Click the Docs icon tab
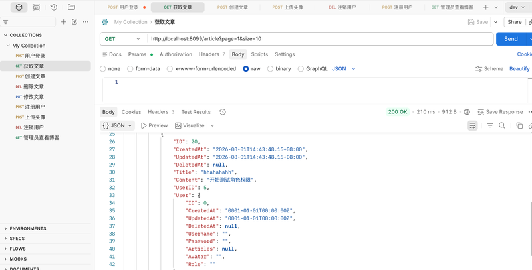 tap(112, 54)
